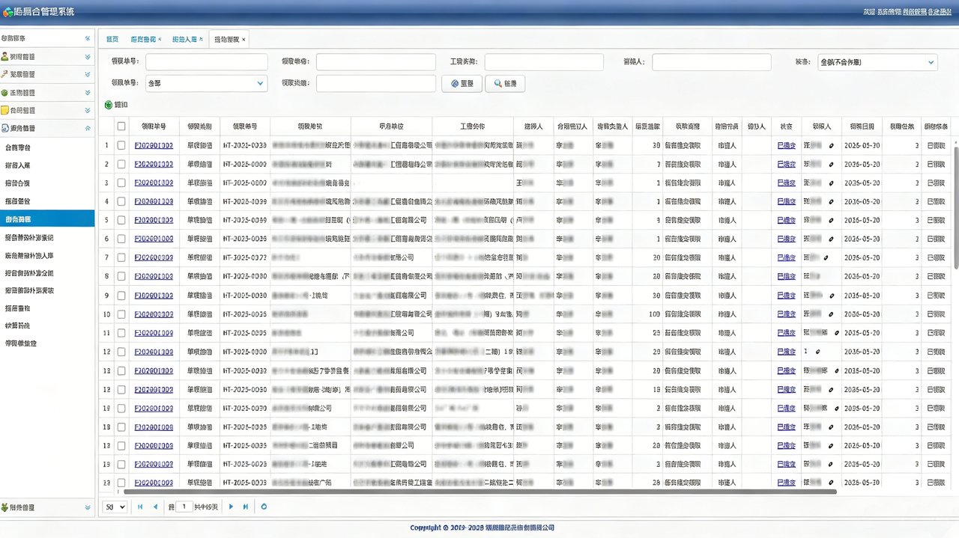Open the sidebar section with the green globe icon
959x538 pixels.
pyautogui.click(x=47, y=93)
